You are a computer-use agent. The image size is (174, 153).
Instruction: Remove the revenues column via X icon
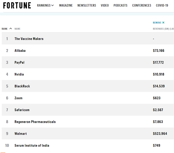[163, 23]
